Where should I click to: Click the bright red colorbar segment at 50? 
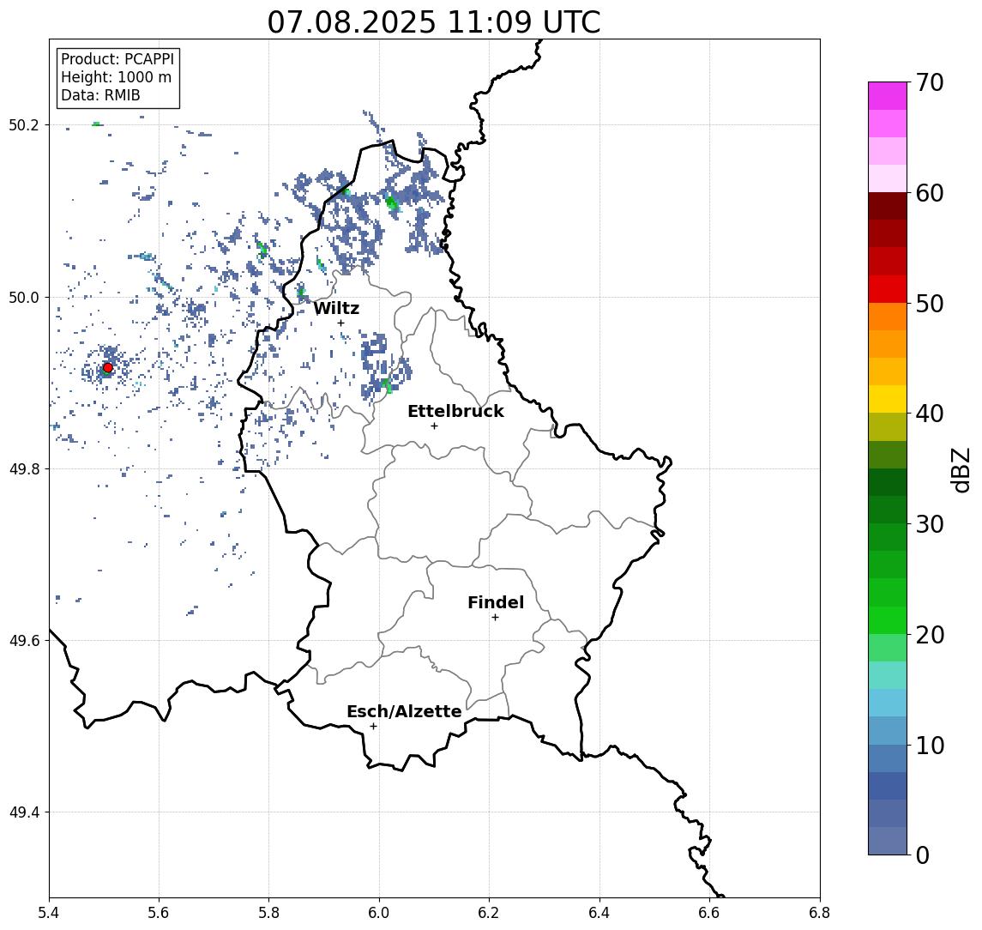(x=888, y=289)
